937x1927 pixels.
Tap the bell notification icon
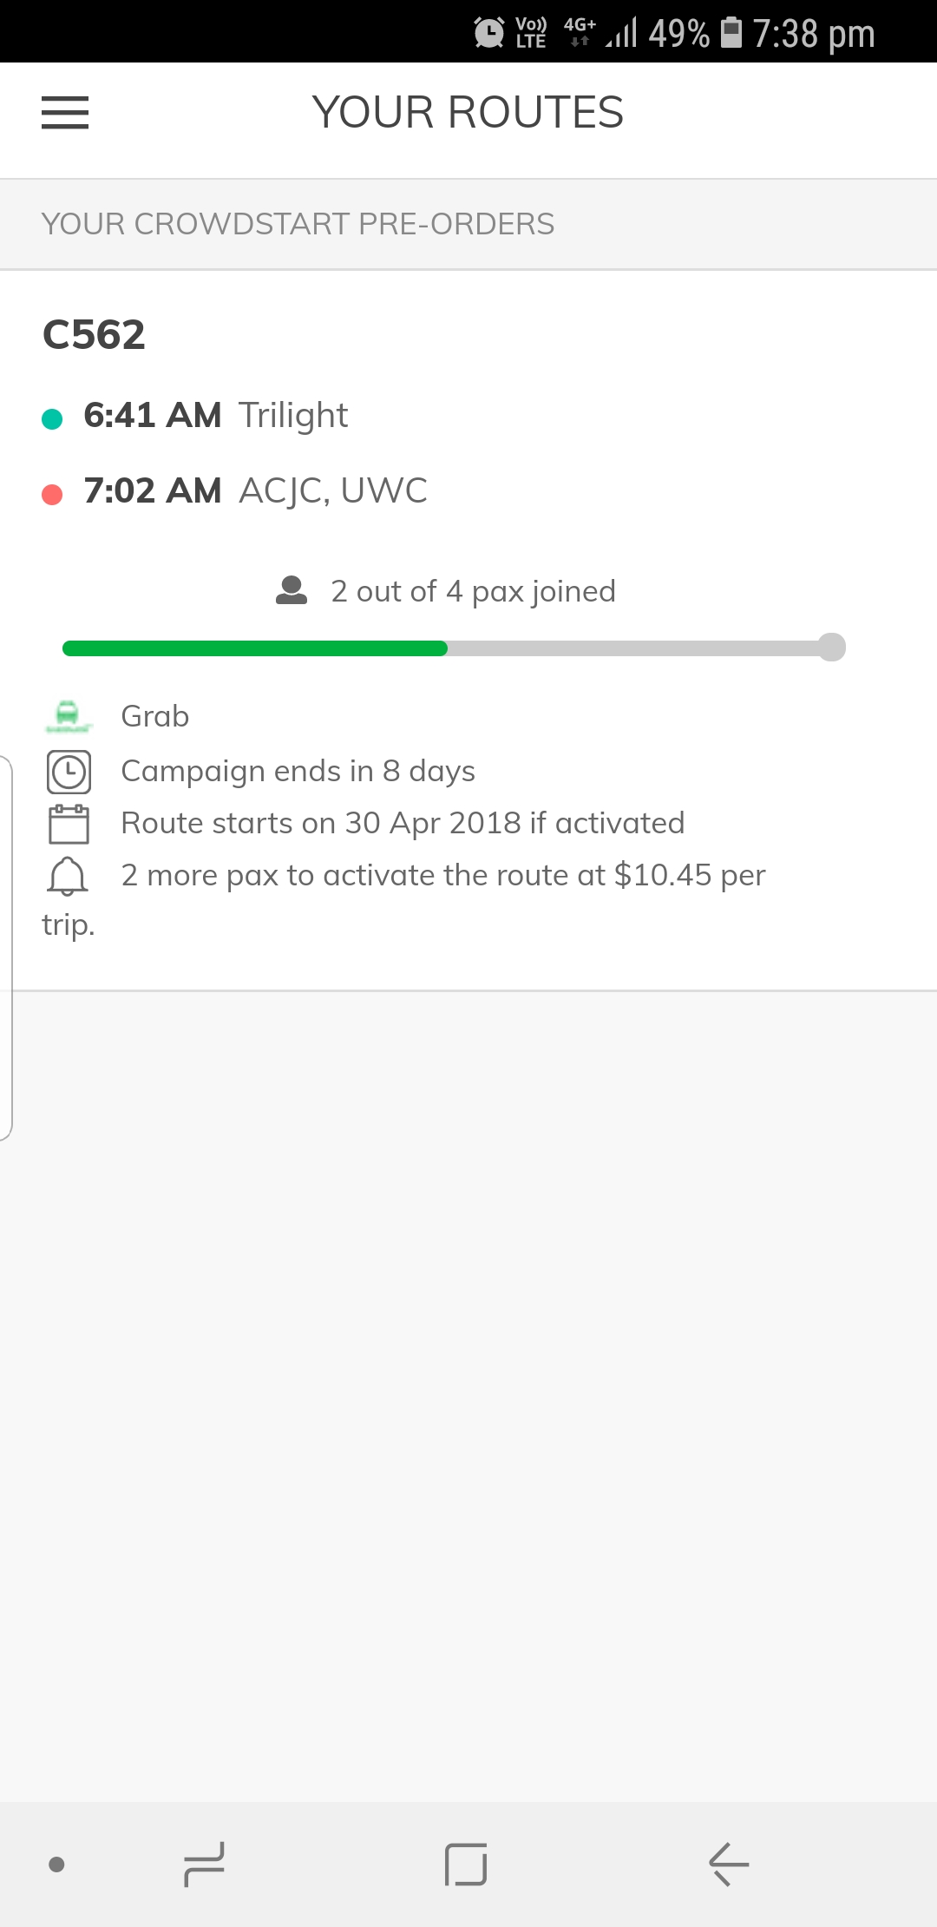67,876
